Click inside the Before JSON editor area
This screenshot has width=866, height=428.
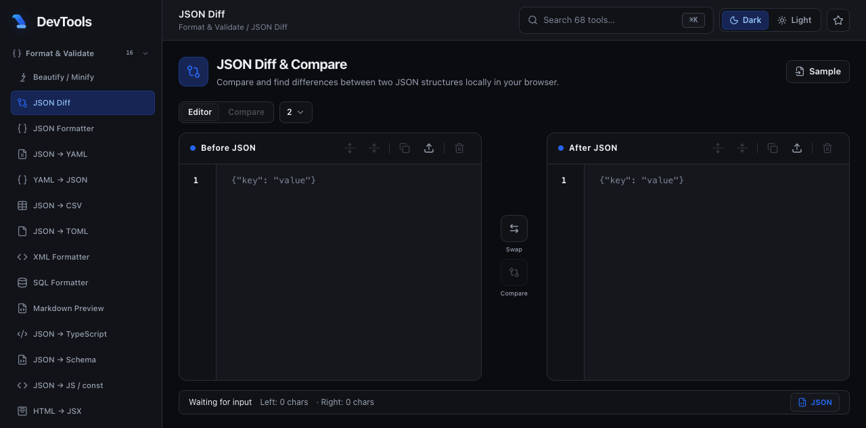(x=348, y=272)
